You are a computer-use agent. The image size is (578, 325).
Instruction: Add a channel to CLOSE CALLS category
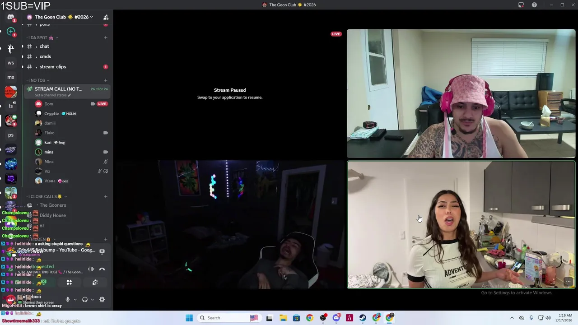click(105, 196)
